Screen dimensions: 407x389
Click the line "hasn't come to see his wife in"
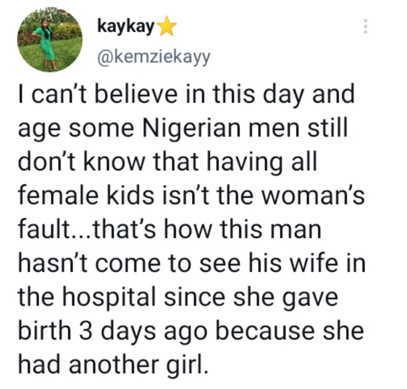tap(191, 264)
